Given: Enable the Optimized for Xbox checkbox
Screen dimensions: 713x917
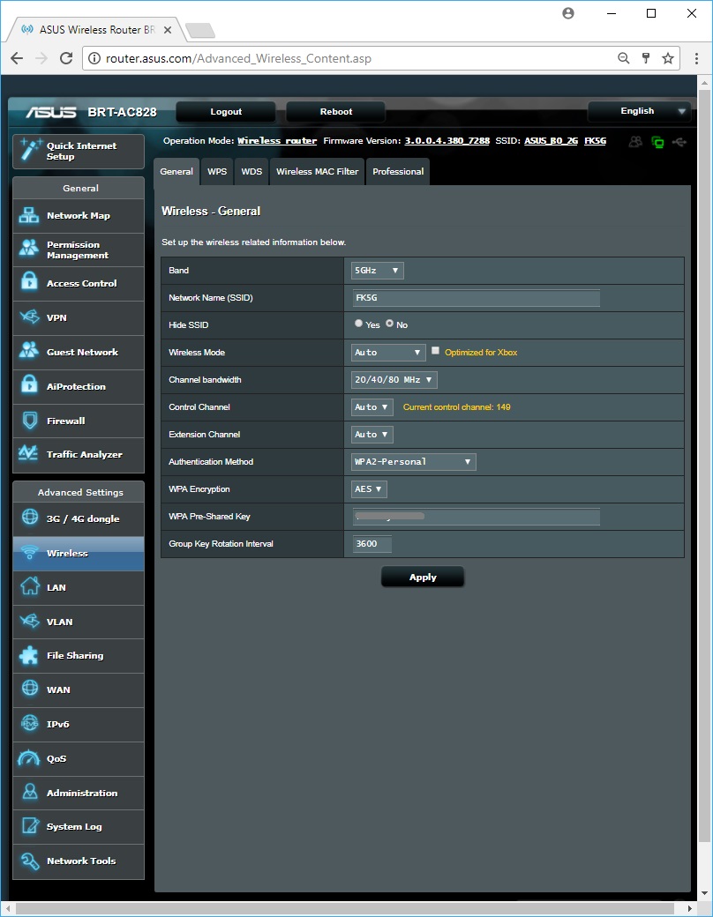Looking at the screenshot, I should 435,351.
